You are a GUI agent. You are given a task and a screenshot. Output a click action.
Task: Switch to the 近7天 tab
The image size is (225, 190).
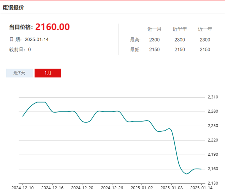pos(20,73)
